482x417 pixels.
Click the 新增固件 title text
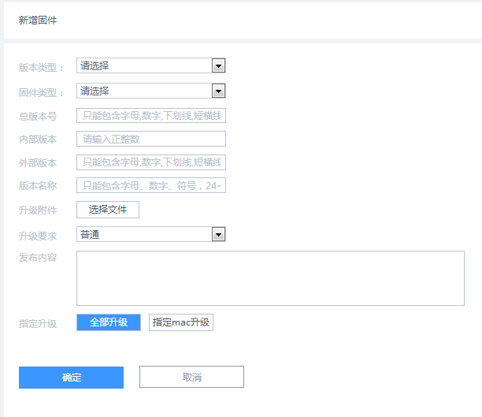pyautogui.click(x=38, y=20)
